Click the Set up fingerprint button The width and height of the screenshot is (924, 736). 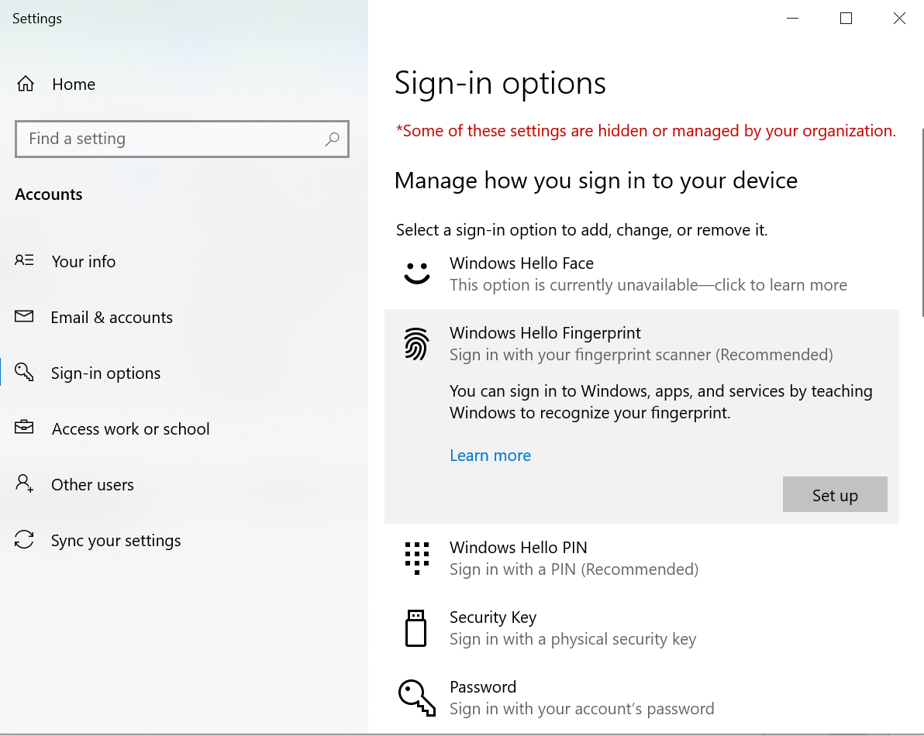tap(835, 494)
